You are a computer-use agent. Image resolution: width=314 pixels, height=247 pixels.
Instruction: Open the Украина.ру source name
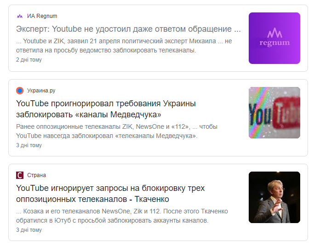coord(41,91)
